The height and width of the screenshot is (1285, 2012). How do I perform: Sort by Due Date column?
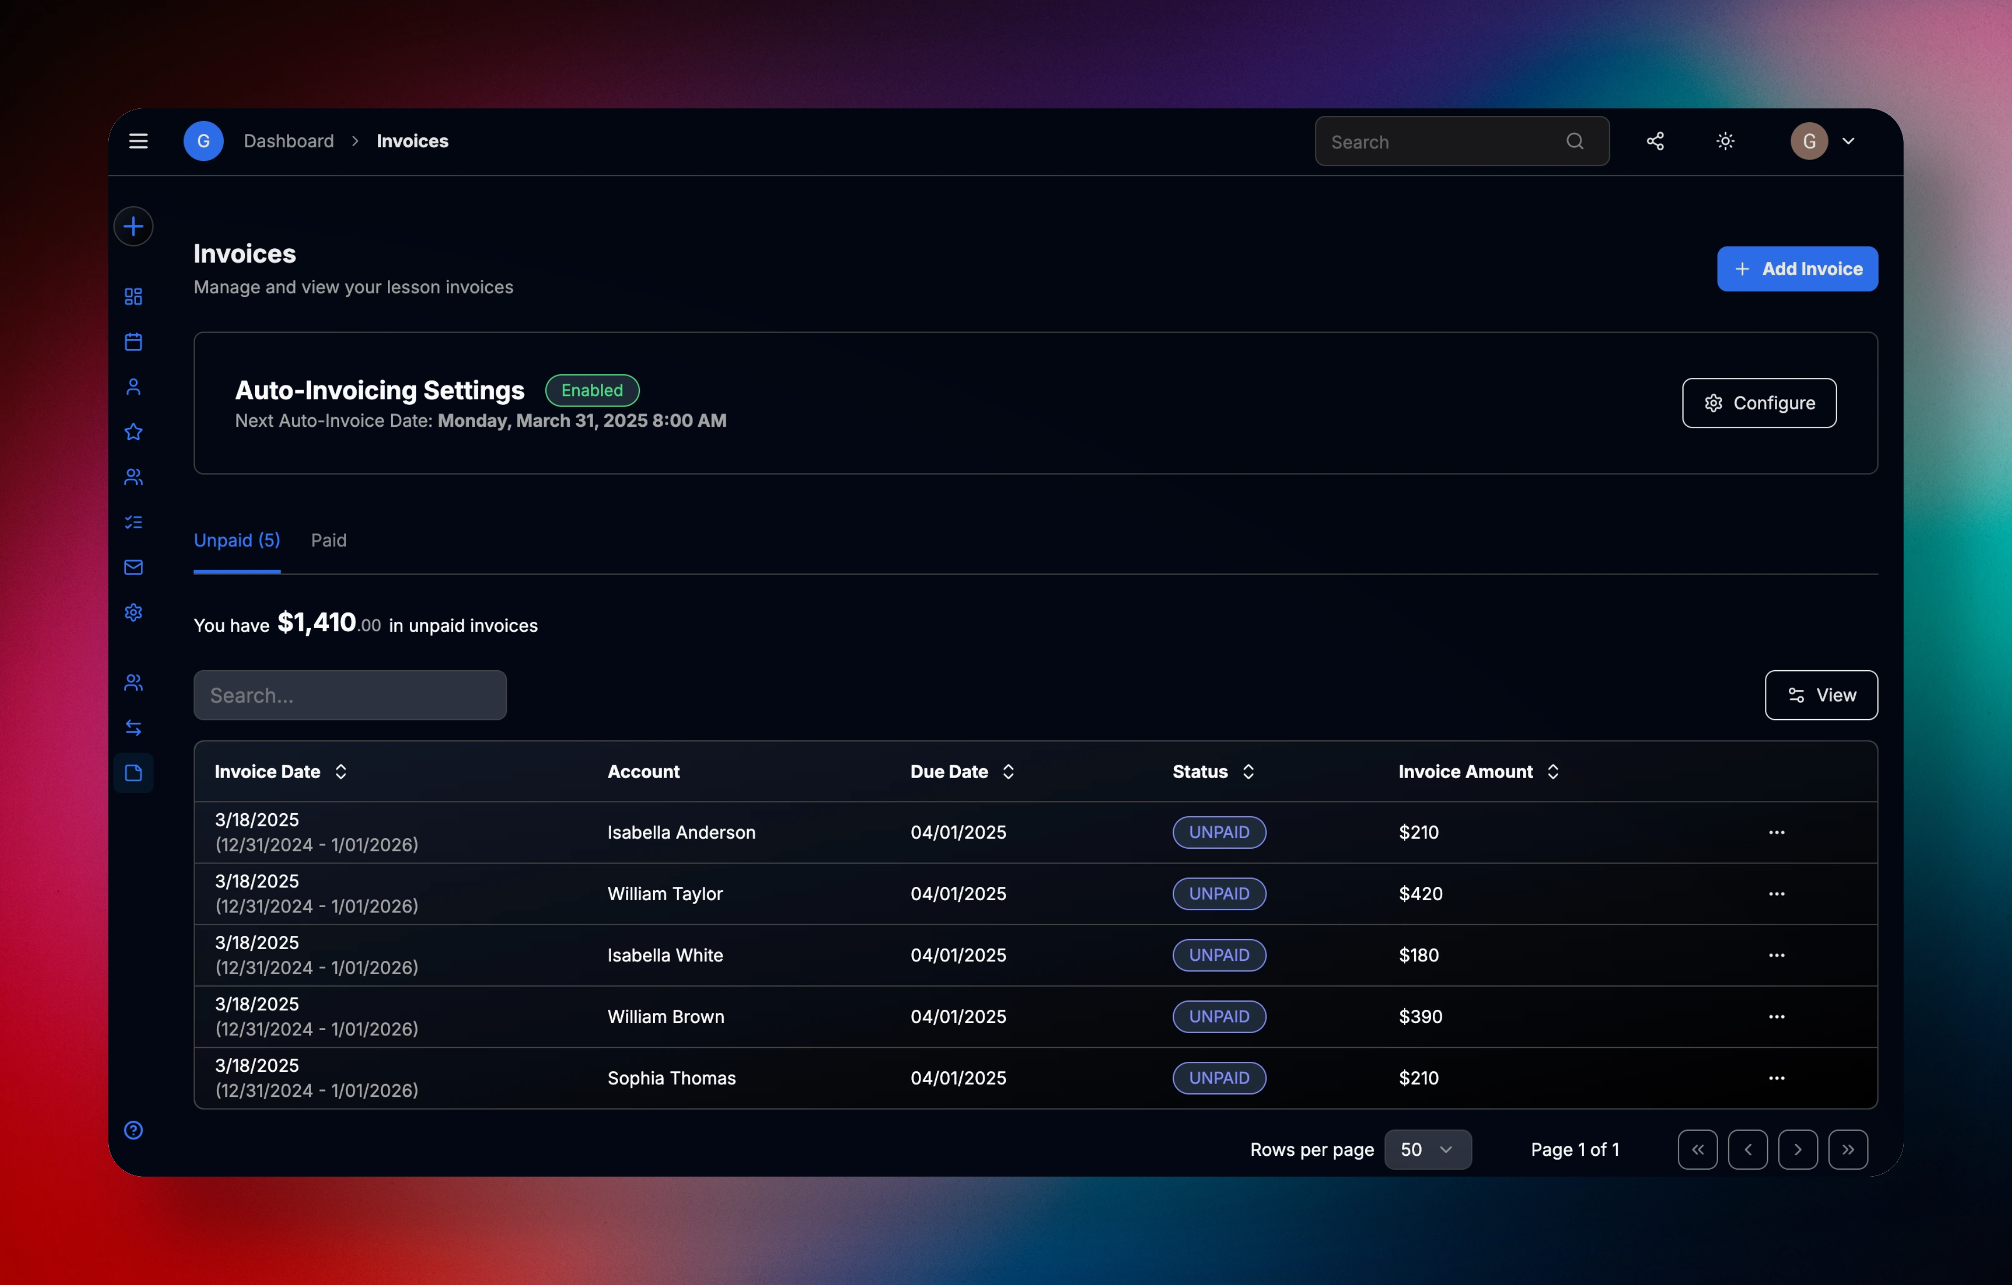(962, 772)
